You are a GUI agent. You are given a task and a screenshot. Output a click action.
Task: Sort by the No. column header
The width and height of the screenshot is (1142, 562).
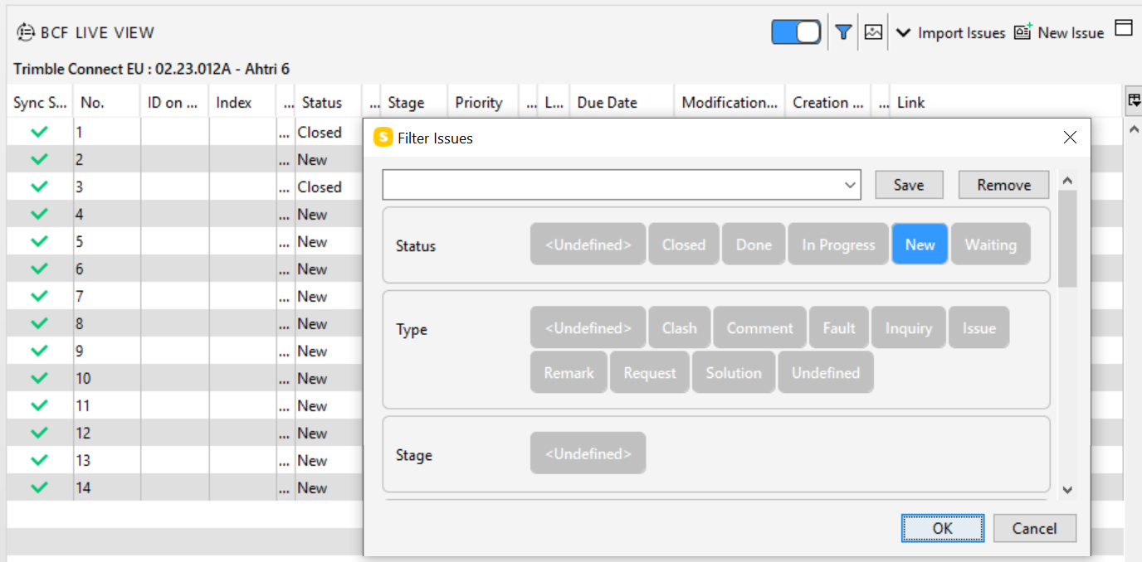[x=107, y=103]
